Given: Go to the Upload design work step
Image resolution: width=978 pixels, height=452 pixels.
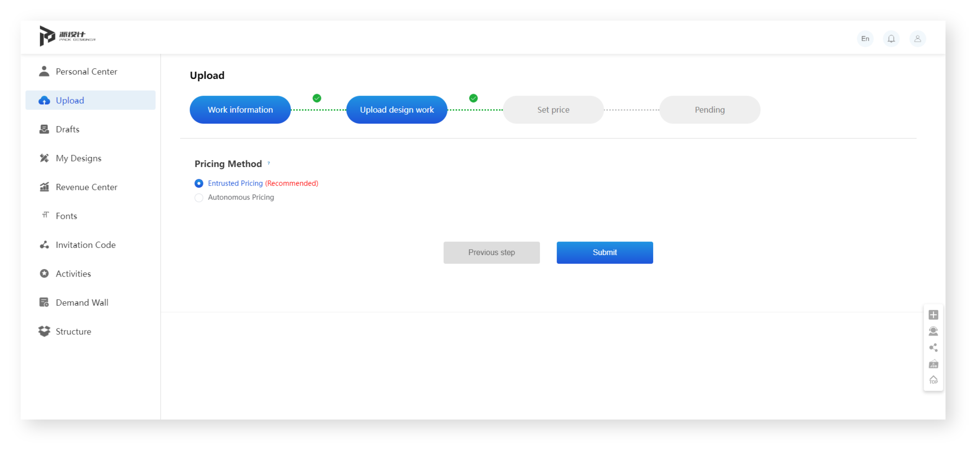Looking at the screenshot, I should click(x=397, y=110).
